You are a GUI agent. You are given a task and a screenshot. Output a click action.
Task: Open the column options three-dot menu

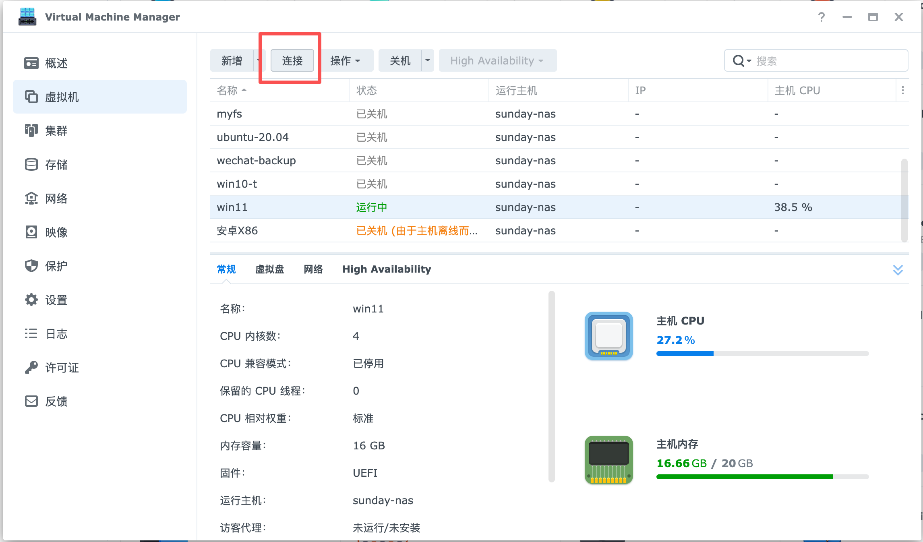(x=902, y=91)
